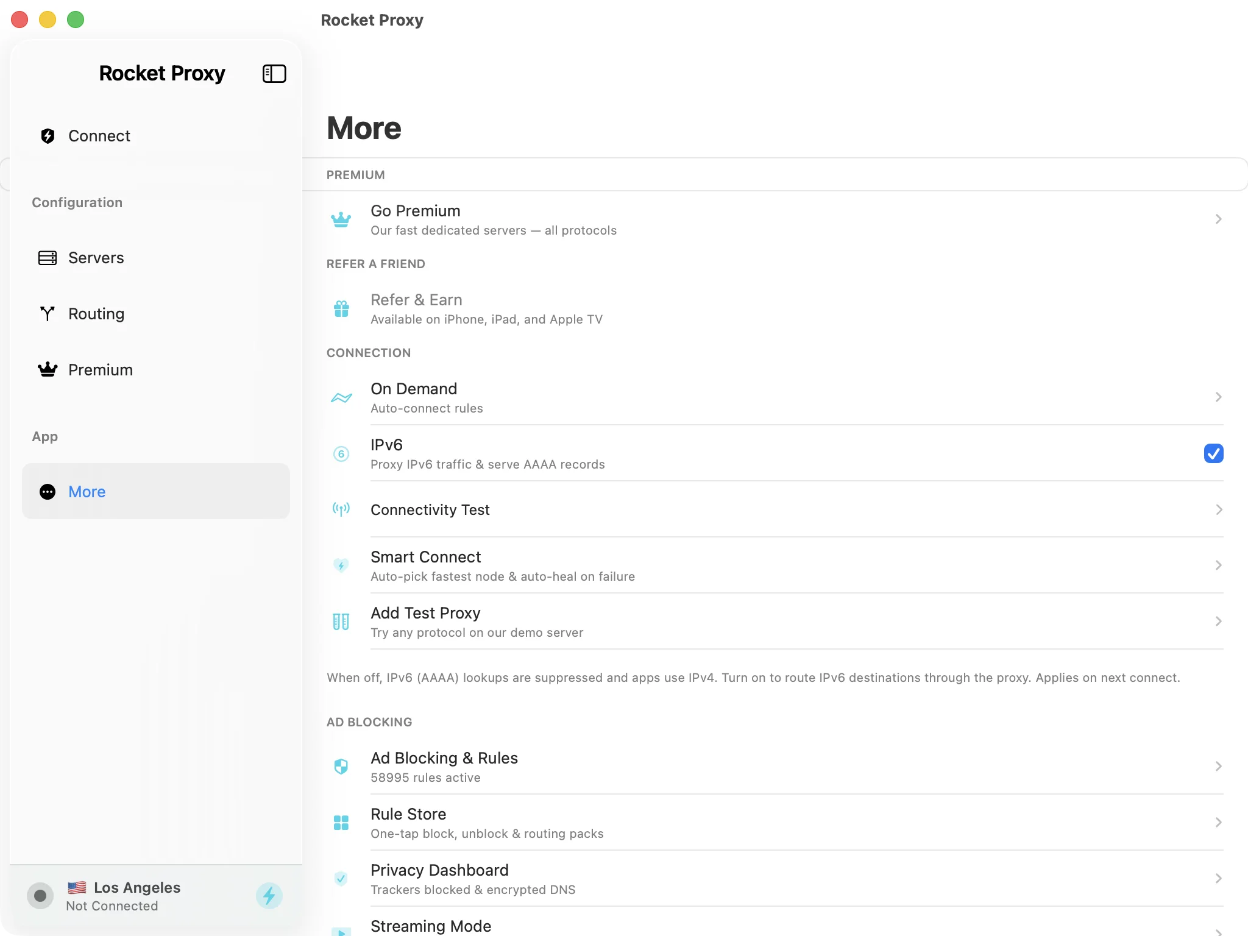Click the Refer & Earn row
Viewport: 1248px width, 936px height.
click(775, 308)
